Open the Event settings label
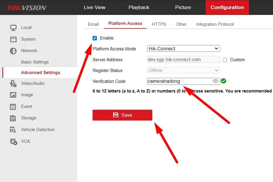 coord(27,107)
